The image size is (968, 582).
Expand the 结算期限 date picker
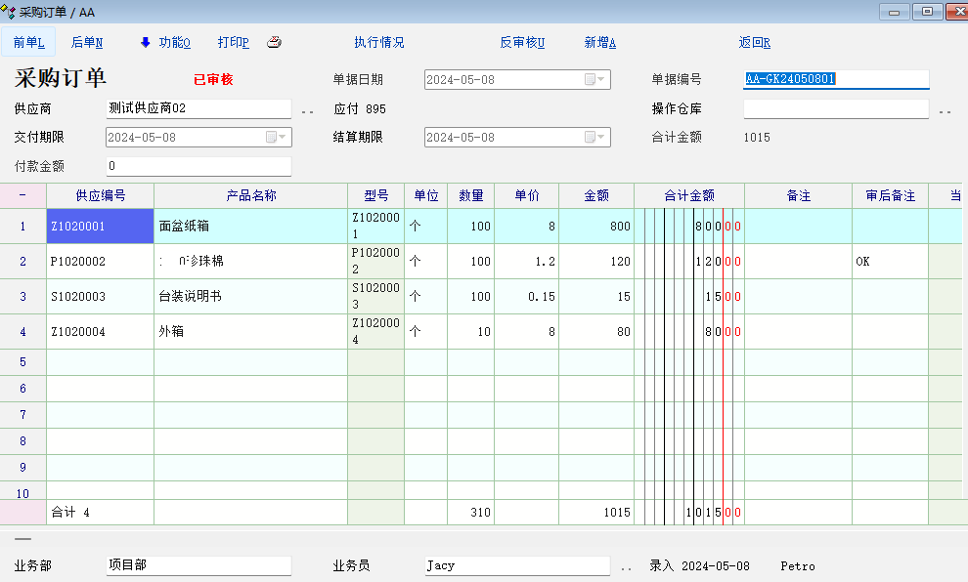click(595, 138)
